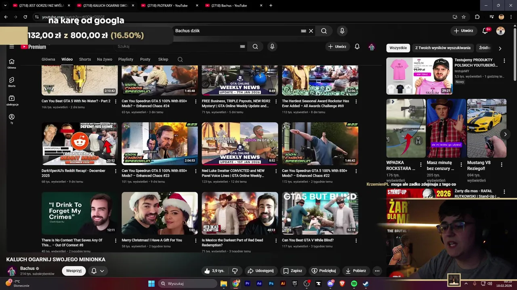Show hidden system tray icons chevron
The image size is (517, 290).
[466, 284]
